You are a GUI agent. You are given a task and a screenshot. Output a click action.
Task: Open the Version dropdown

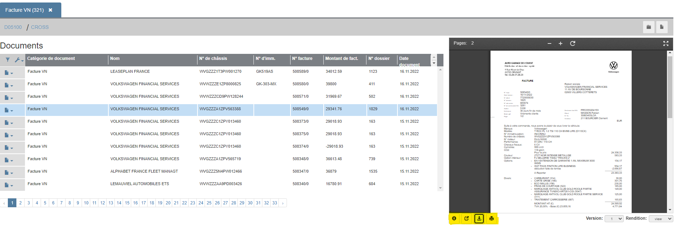point(614,219)
